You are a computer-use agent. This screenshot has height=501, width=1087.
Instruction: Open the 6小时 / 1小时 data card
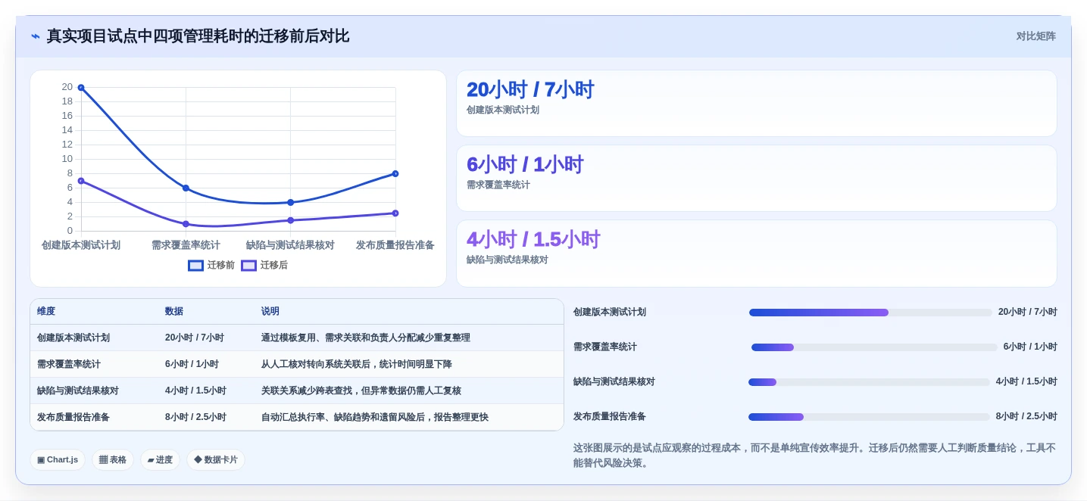pos(757,179)
